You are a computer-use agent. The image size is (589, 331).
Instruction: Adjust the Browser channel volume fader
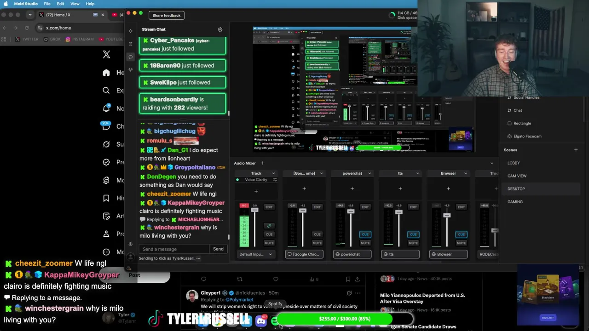pyautogui.click(x=447, y=215)
